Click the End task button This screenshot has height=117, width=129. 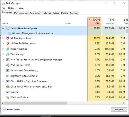(x=119, y=110)
